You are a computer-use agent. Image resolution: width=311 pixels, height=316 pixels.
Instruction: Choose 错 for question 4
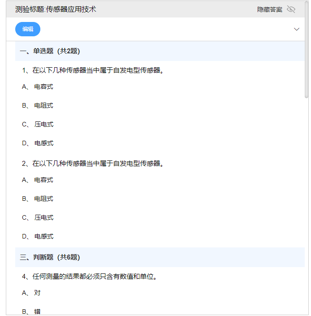coord(37,311)
